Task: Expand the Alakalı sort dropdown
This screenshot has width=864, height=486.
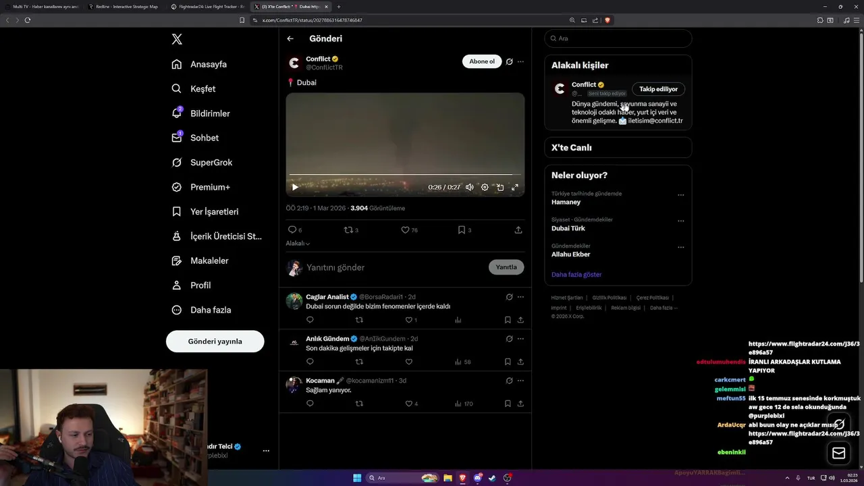Action: 298,243
